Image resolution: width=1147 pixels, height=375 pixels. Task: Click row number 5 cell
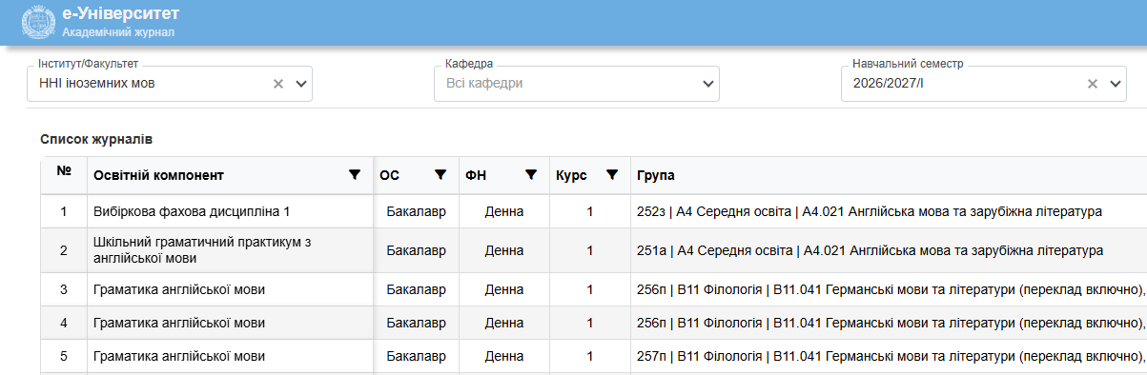click(64, 357)
